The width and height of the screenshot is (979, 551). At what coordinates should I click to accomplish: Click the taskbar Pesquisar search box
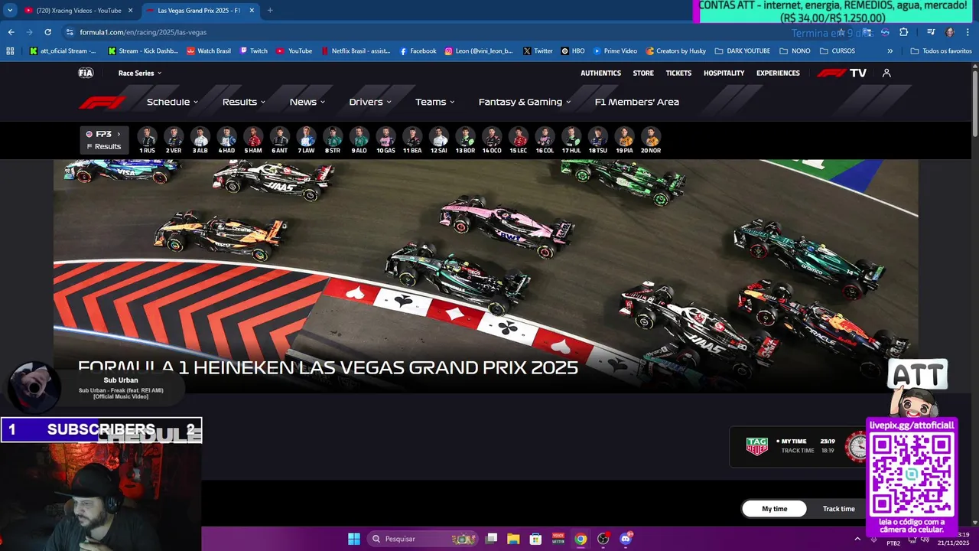[x=423, y=539]
